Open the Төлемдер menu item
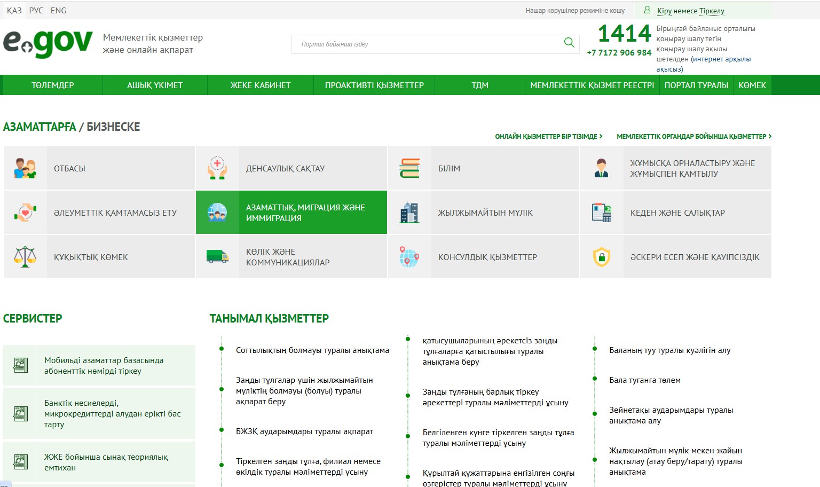Viewport: 820px width, 487px height. pyautogui.click(x=52, y=85)
